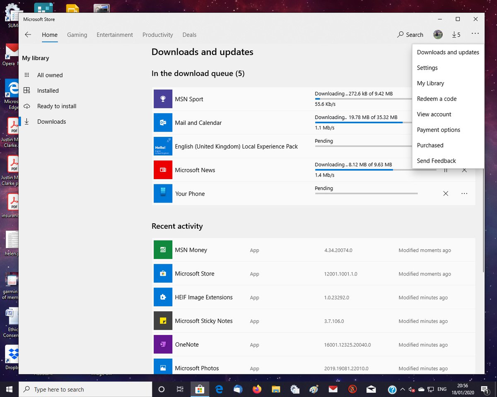The width and height of the screenshot is (497, 397).
Task: Open Task View on the taskbar
Action: point(180,389)
